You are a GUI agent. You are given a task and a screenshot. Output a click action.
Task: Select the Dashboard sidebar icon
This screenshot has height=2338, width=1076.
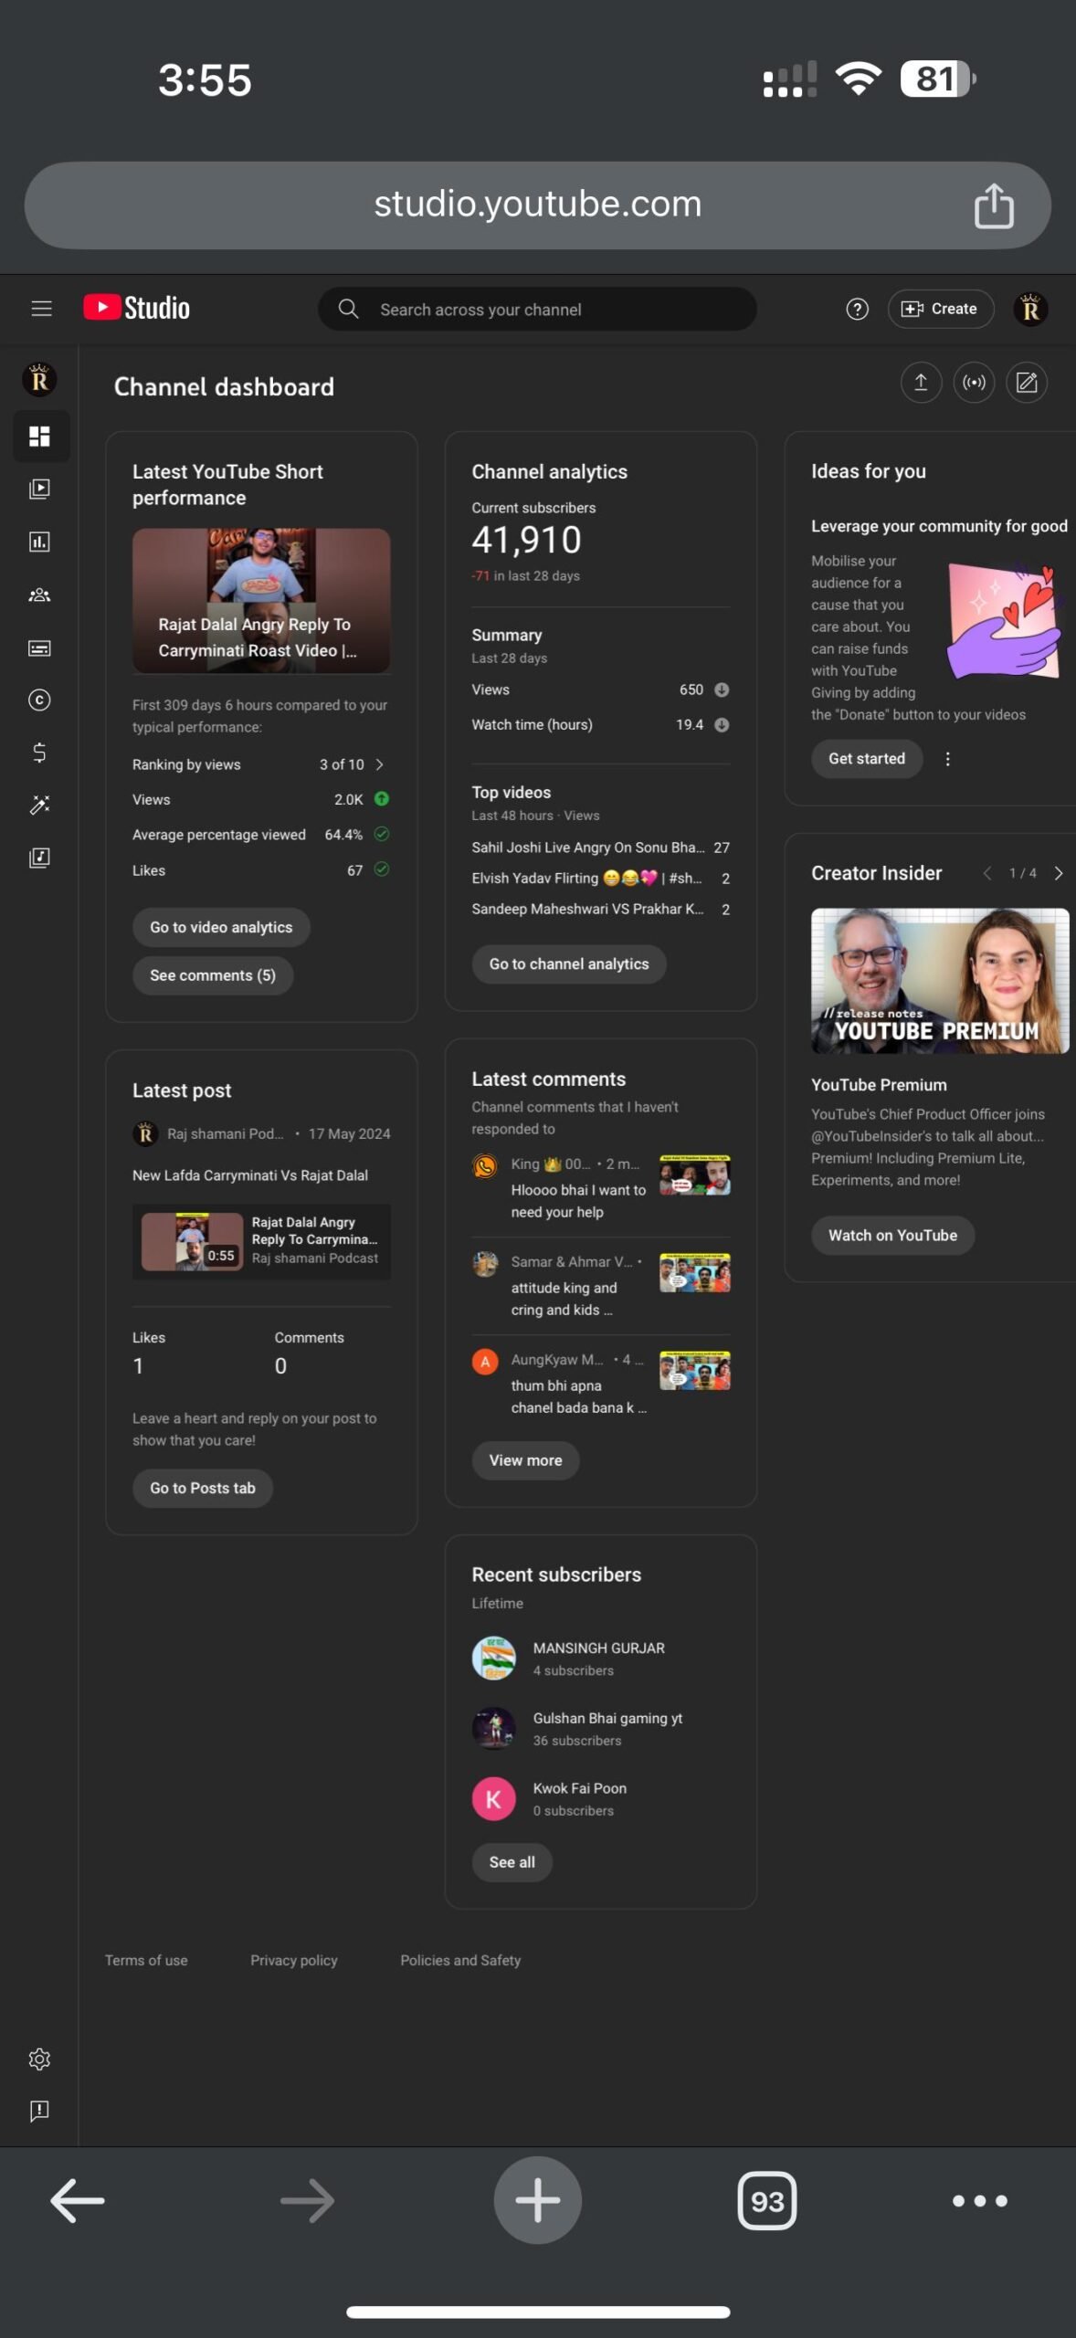point(39,437)
